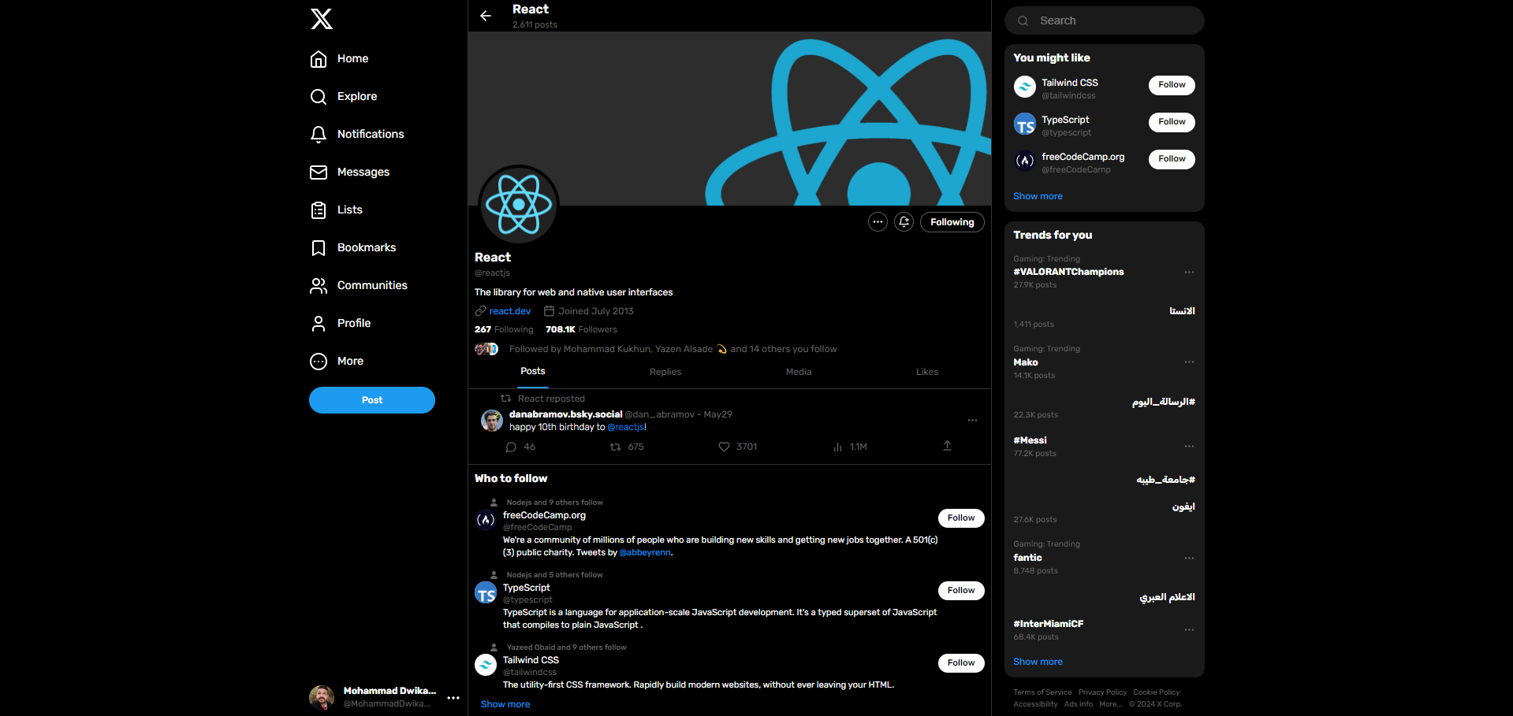Follow Tailwind CSS in You might like
This screenshot has width=1513, height=716.
tap(1172, 85)
